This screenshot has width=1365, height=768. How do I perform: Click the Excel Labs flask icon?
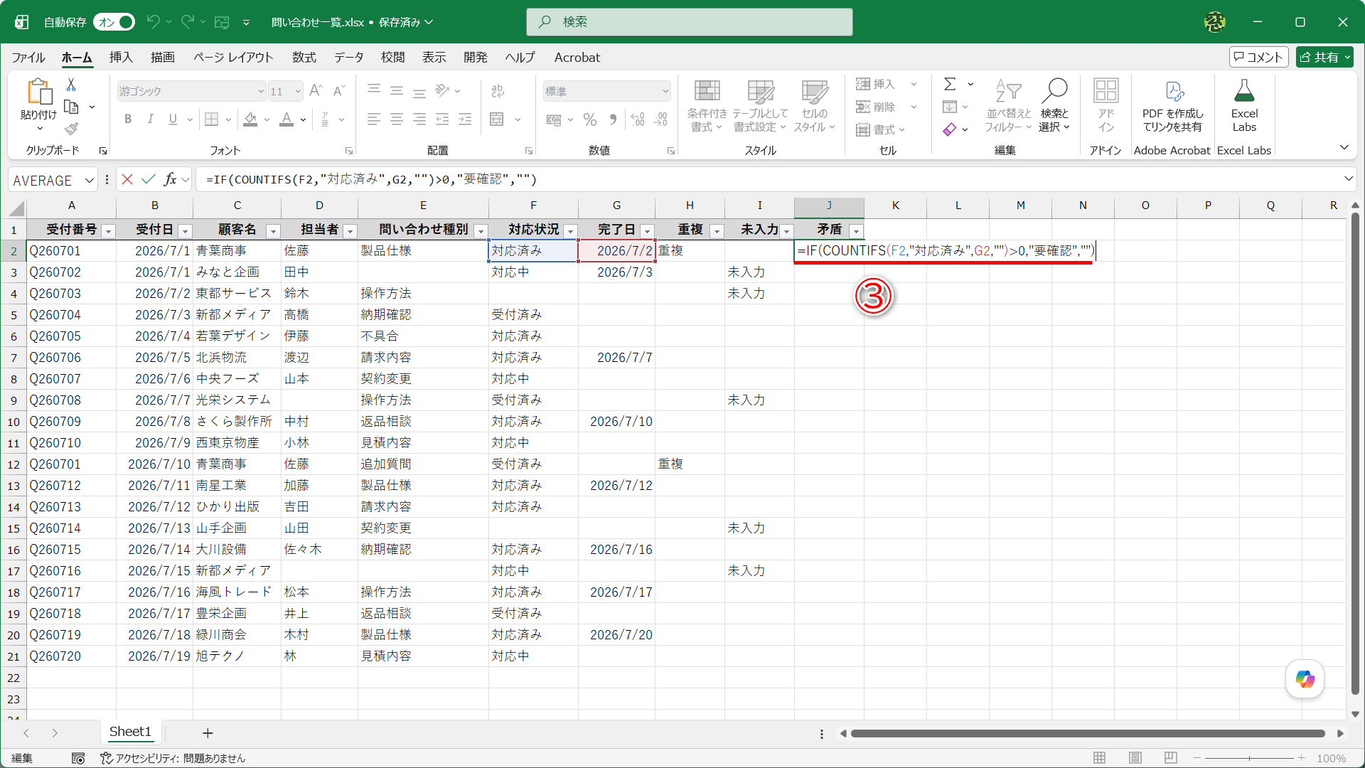1244,105
